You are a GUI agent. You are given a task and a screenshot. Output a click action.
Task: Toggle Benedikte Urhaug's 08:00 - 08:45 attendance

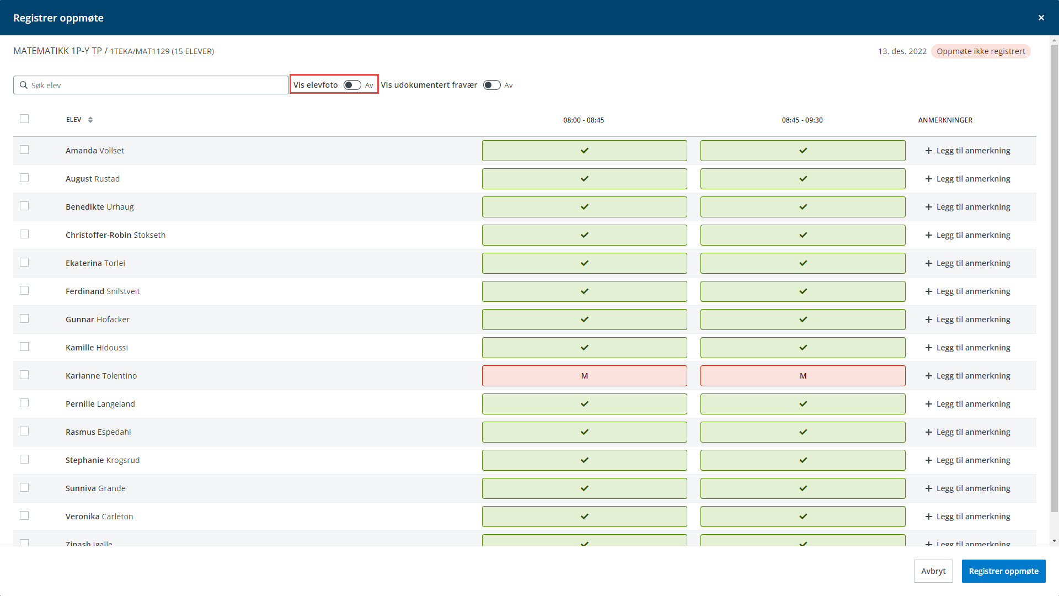click(x=585, y=207)
